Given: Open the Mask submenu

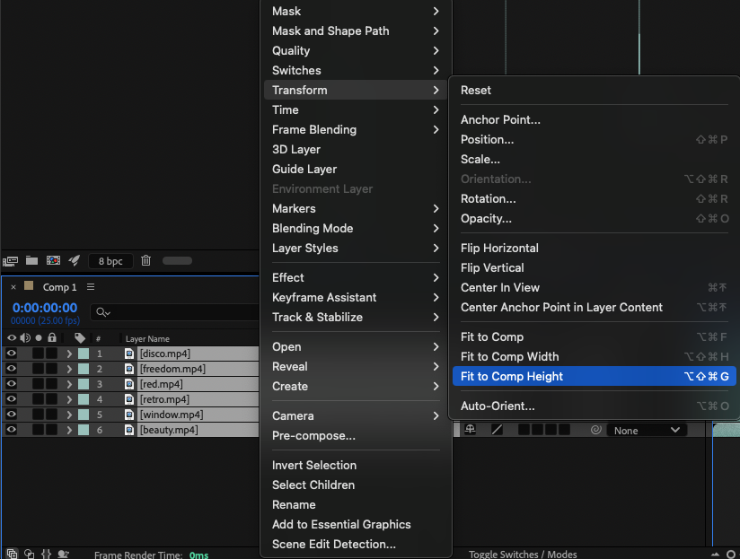Looking at the screenshot, I should pyautogui.click(x=356, y=11).
